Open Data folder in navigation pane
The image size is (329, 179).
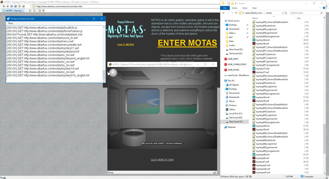pos(231,41)
